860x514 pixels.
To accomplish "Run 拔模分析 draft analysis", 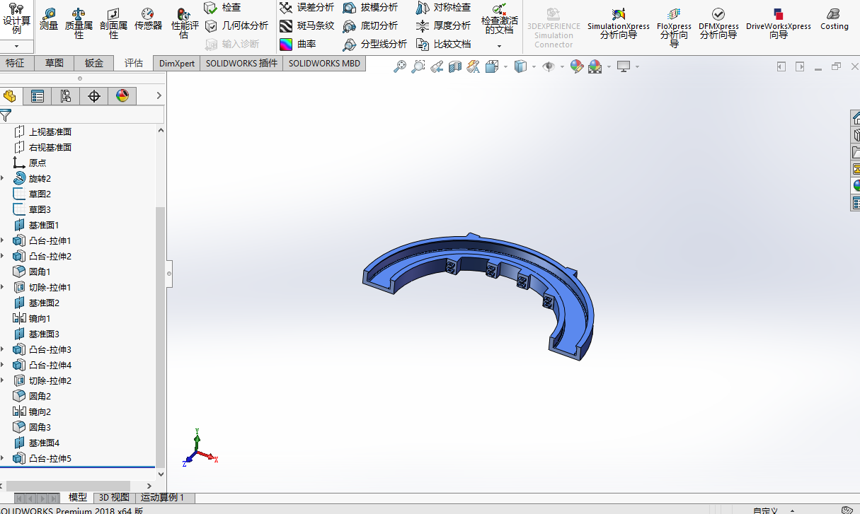I will [x=370, y=7].
